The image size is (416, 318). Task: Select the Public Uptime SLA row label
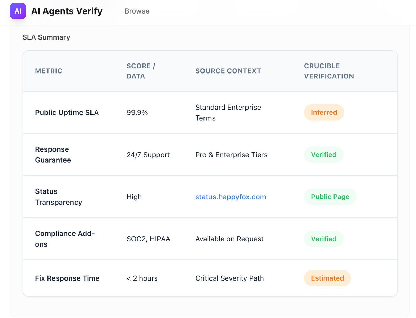(67, 113)
